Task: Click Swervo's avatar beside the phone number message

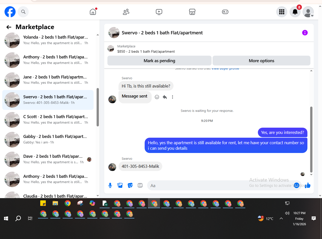Action: 112,167
